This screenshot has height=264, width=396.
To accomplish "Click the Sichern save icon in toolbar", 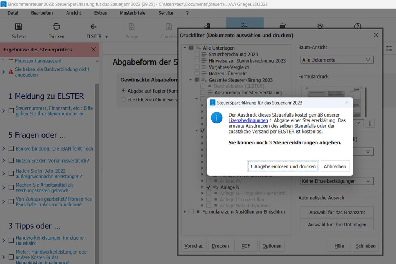I will [x=19, y=27].
